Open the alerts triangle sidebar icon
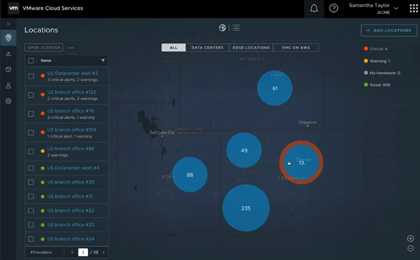Image resolution: width=420 pixels, height=260 pixels. click(8, 54)
